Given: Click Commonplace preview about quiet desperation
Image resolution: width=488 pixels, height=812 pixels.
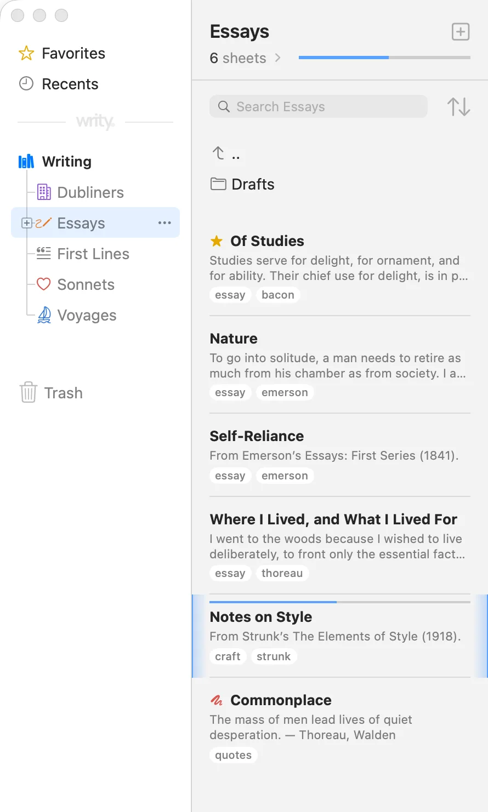Looking at the screenshot, I should (x=311, y=727).
